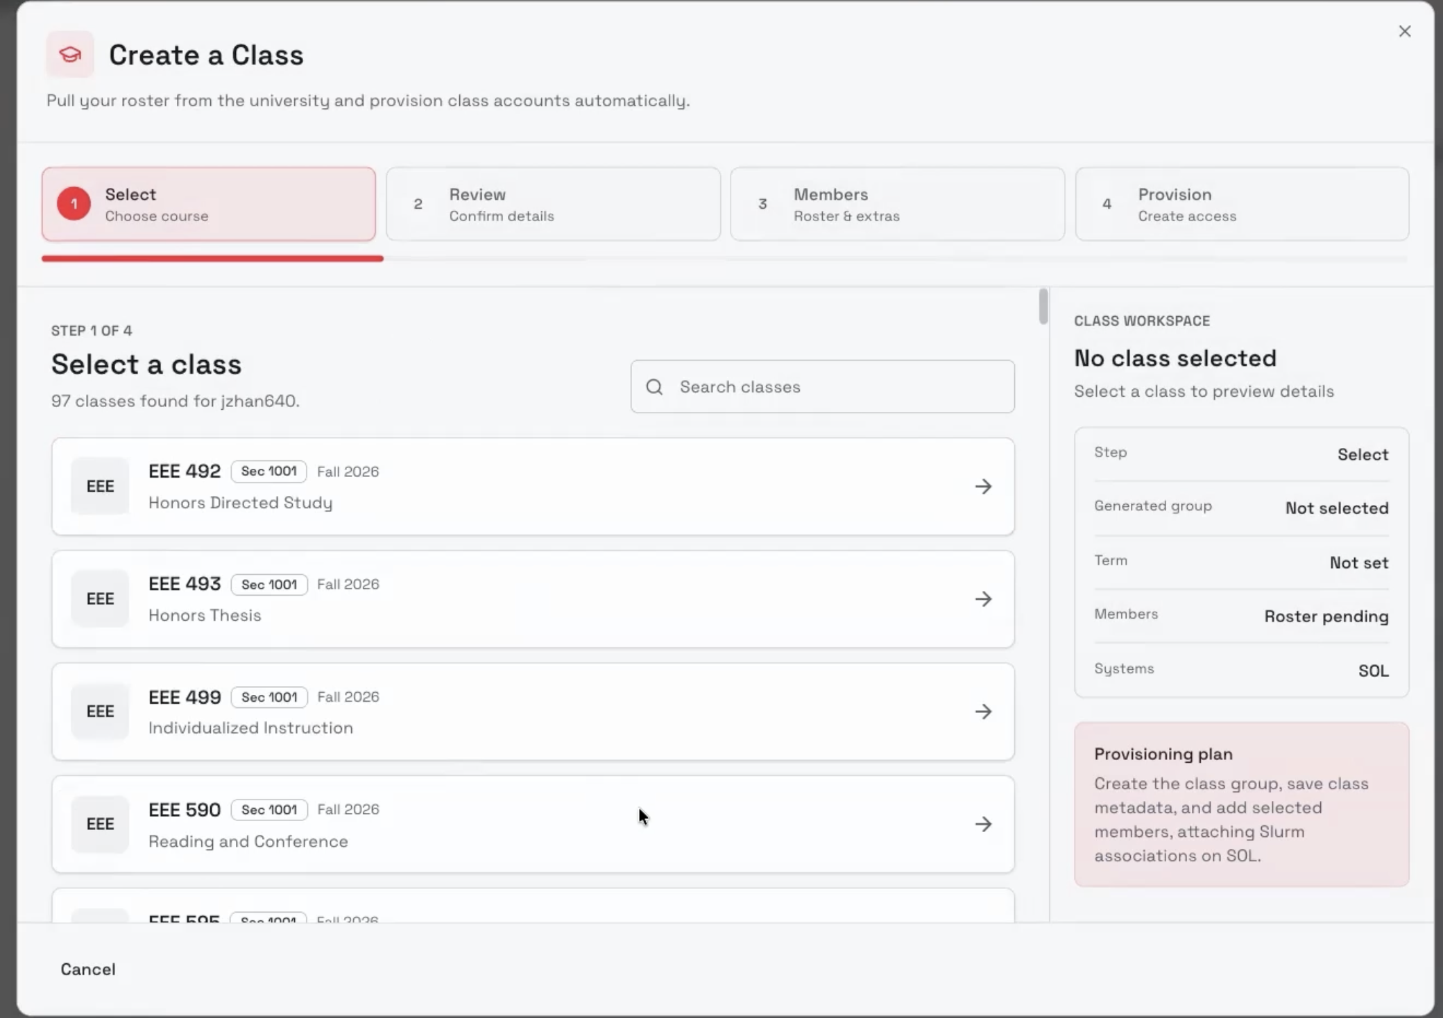Click the 'STEP 1 OF 4' label
Viewport: 1443px width, 1018px height.
click(92, 331)
